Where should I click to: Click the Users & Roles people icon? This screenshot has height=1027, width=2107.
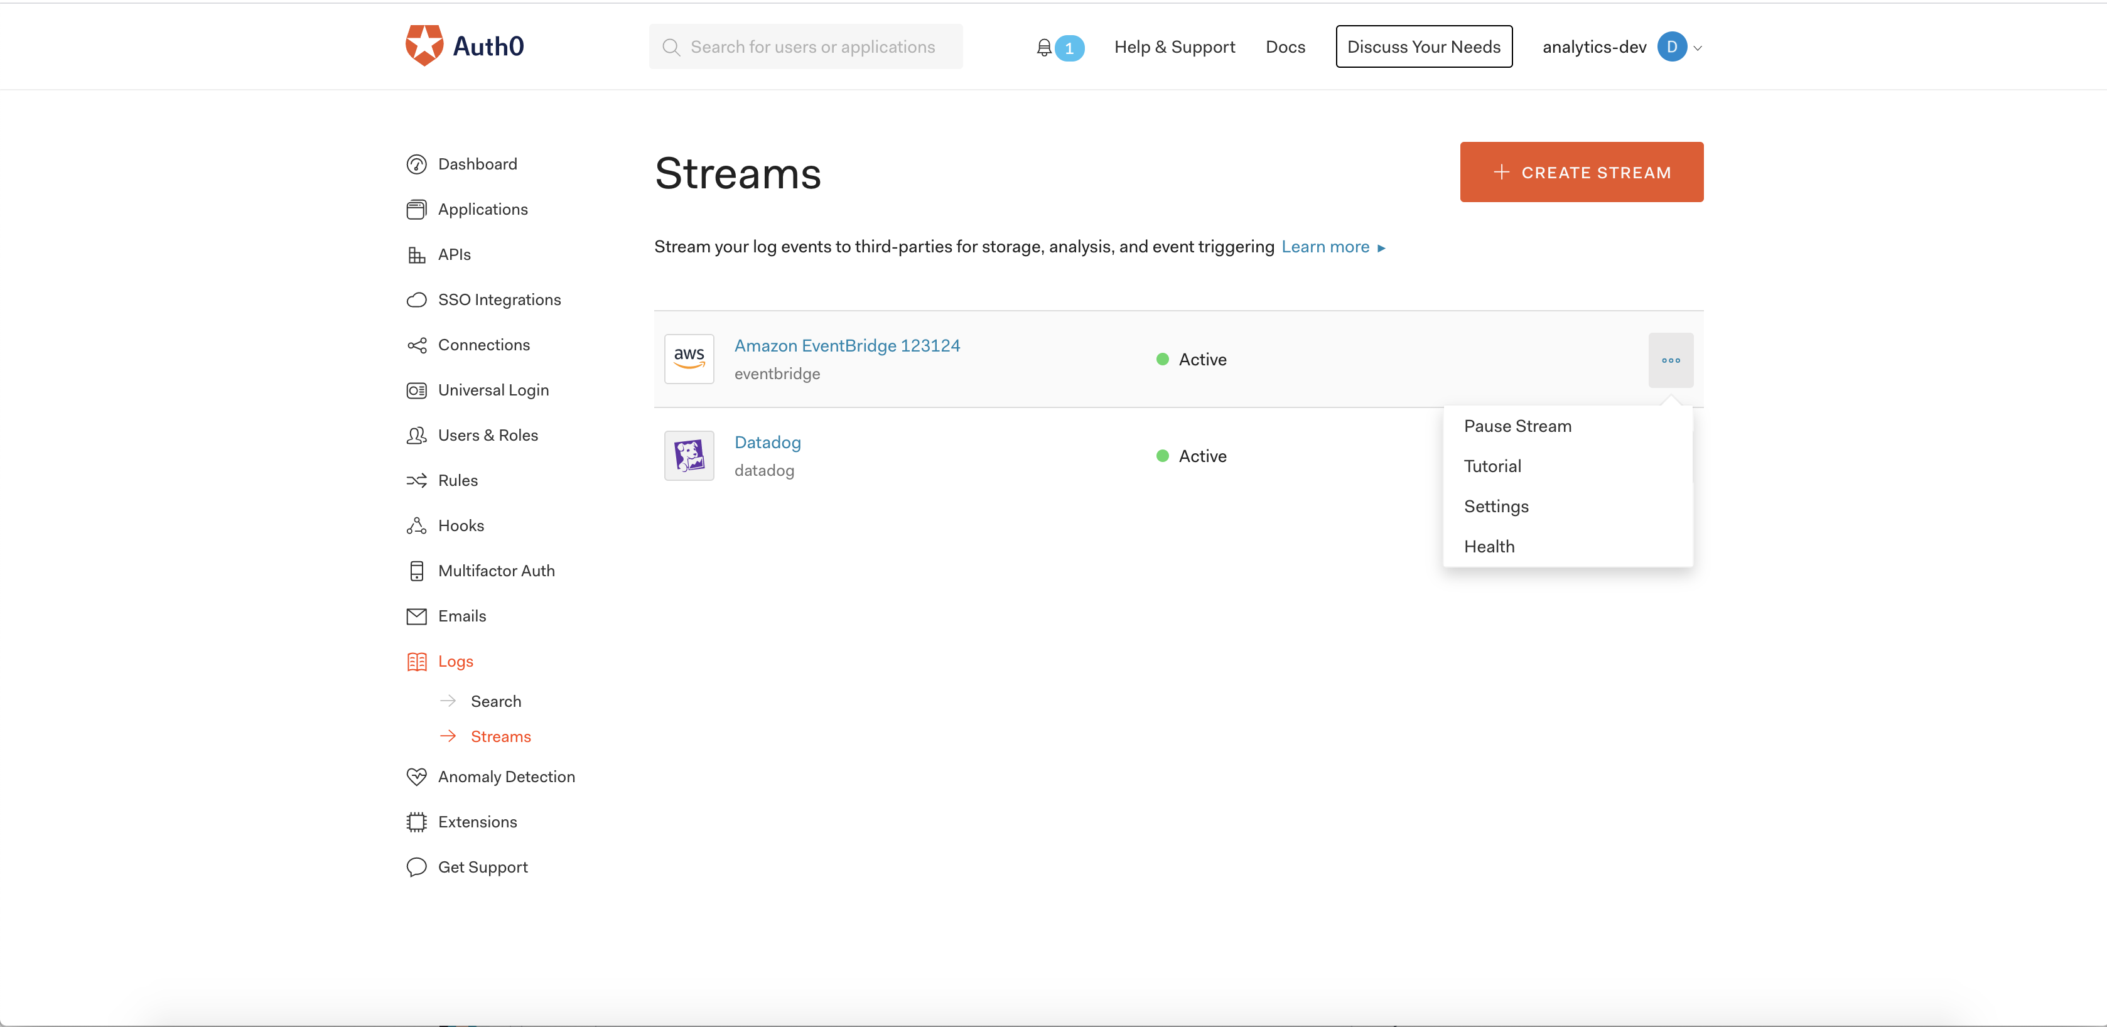point(416,435)
